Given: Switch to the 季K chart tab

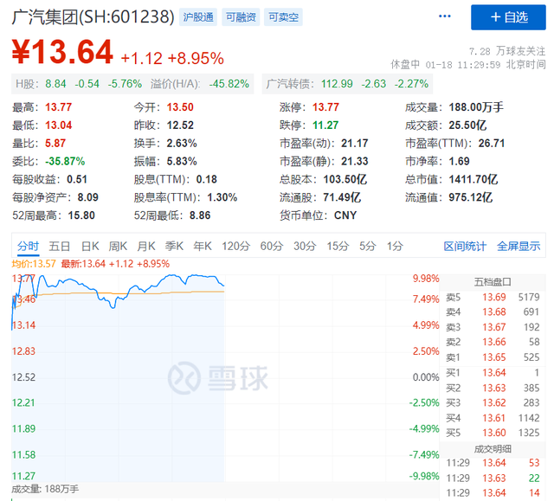Looking at the screenshot, I should tap(174, 246).
